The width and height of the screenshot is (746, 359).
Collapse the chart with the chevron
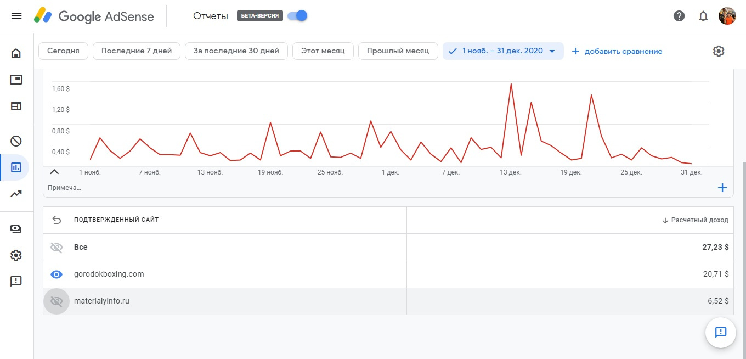[54, 172]
